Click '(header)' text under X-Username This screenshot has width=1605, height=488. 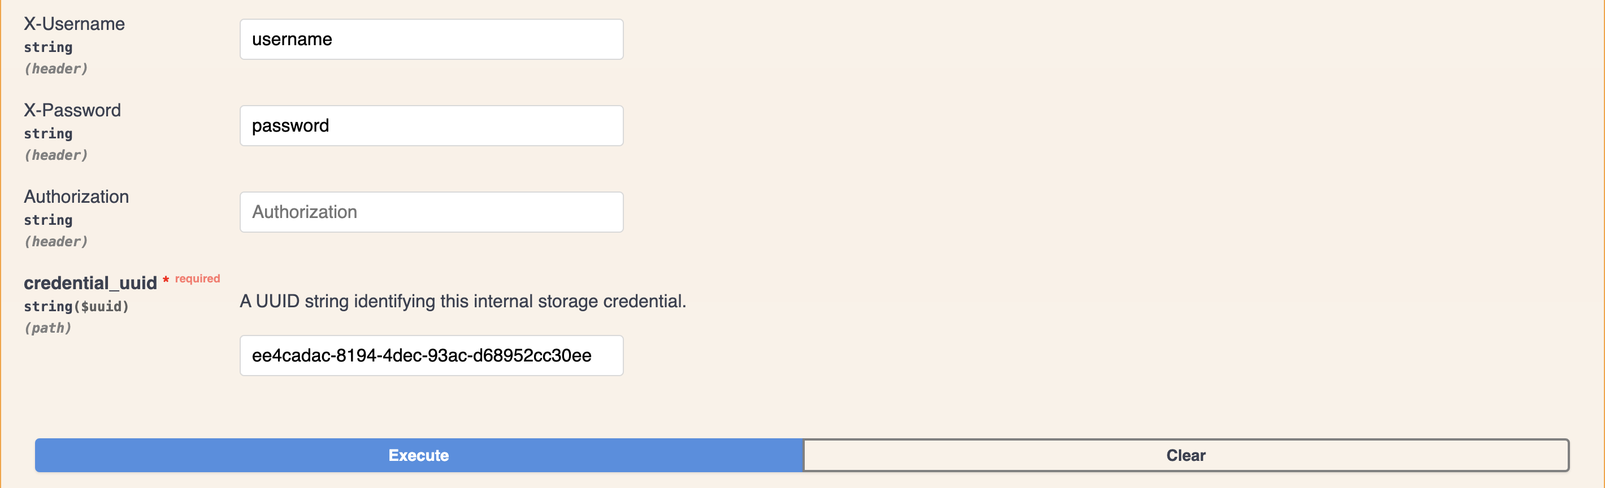click(x=55, y=68)
